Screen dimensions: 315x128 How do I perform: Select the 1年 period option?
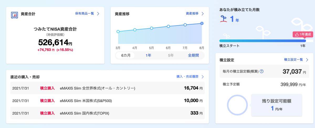tap(148, 55)
